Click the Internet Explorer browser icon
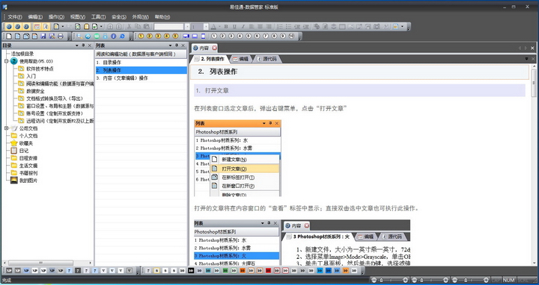 122,36
